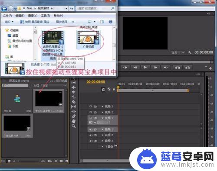Toggle the Explorer preview pane icon
This screenshot has width=217, height=171.
[x=102, y=22]
